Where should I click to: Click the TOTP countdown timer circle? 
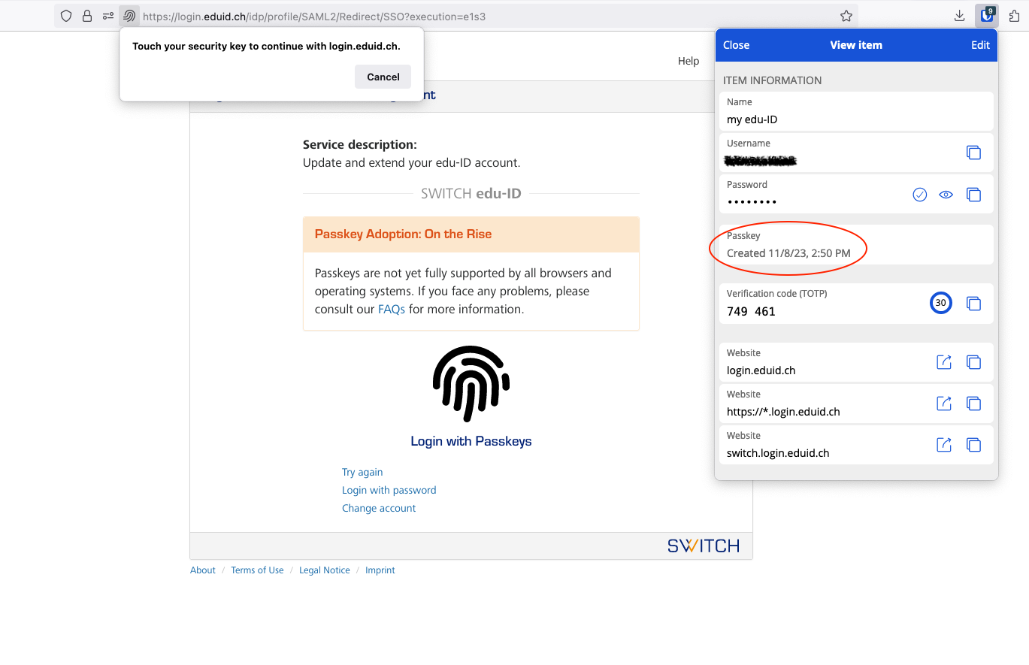940,304
